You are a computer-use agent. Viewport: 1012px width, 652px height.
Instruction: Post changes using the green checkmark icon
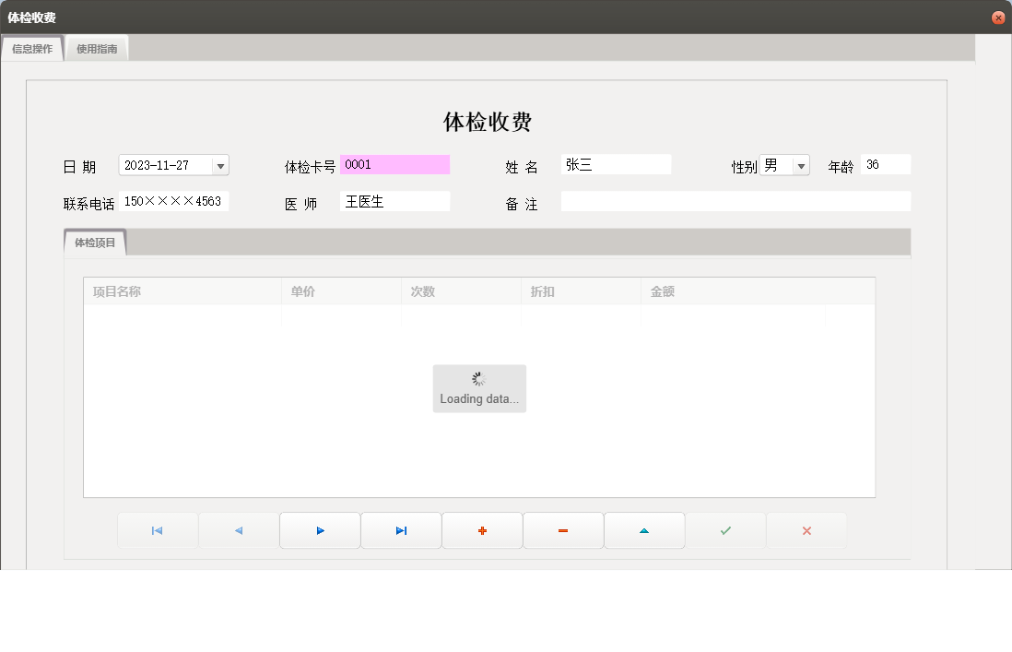pos(725,530)
